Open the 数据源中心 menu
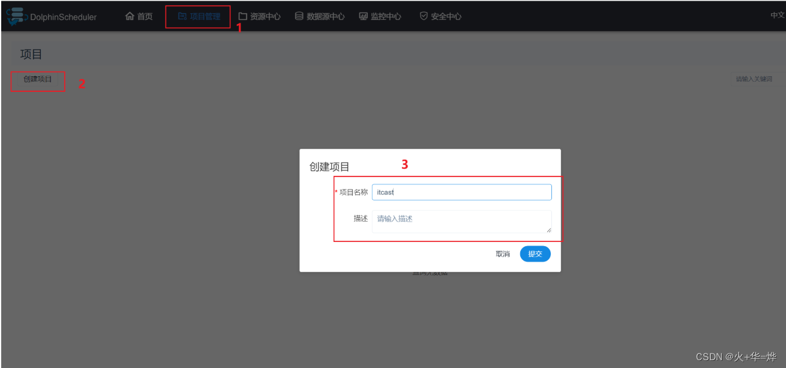Viewport: 786px width, 368px height. 320,16
